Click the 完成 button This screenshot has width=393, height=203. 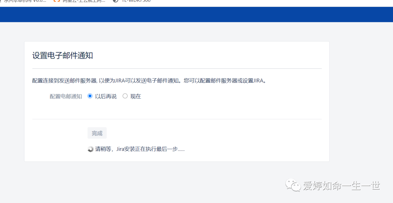(x=97, y=133)
